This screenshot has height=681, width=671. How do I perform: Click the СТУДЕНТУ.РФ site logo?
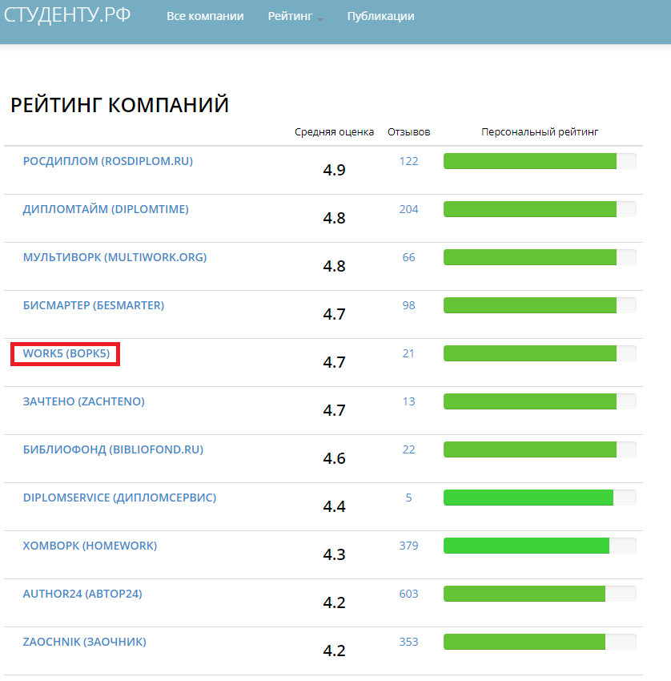pyautogui.click(x=68, y=15)
